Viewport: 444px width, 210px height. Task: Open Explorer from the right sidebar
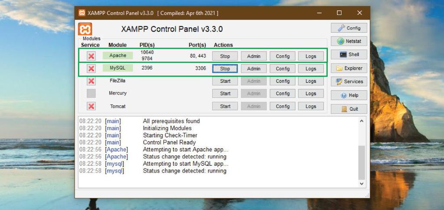(349, 68)
